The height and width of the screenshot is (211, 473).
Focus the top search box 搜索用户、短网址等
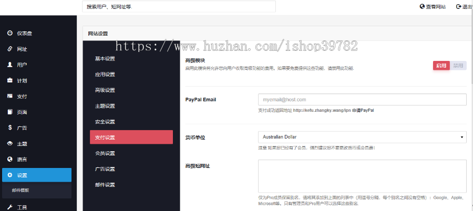tap(179, 6)
